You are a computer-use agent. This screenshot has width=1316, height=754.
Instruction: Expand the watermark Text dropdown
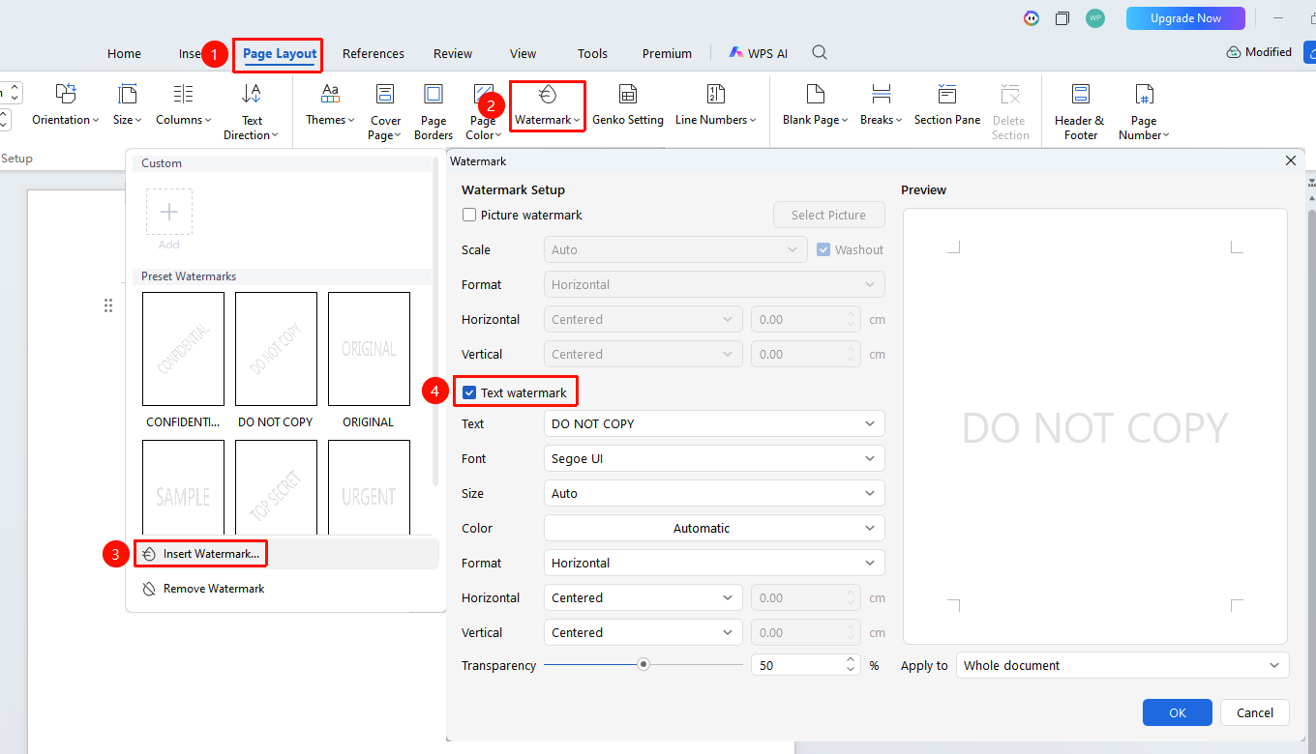(714, 423)
